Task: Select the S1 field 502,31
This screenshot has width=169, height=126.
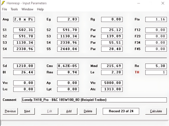Action: (24, 30)
